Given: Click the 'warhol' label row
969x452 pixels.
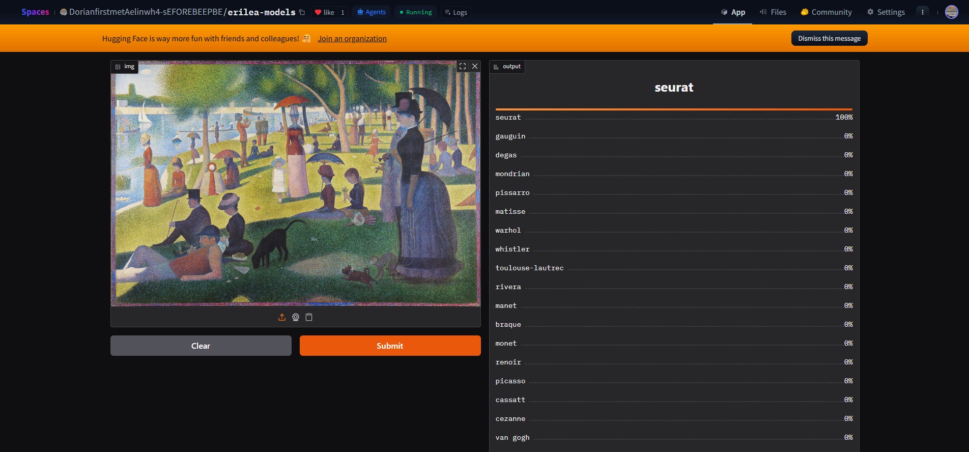Looking at the screenshot, I should click(674, 231).
